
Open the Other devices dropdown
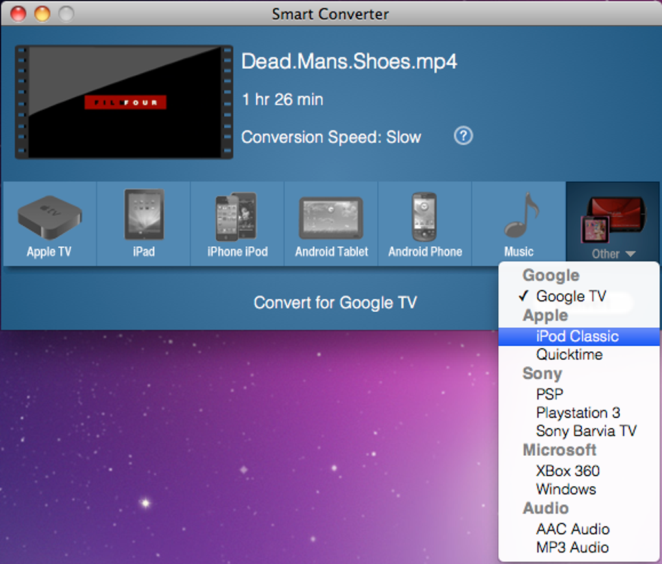[x=613, y=223]
